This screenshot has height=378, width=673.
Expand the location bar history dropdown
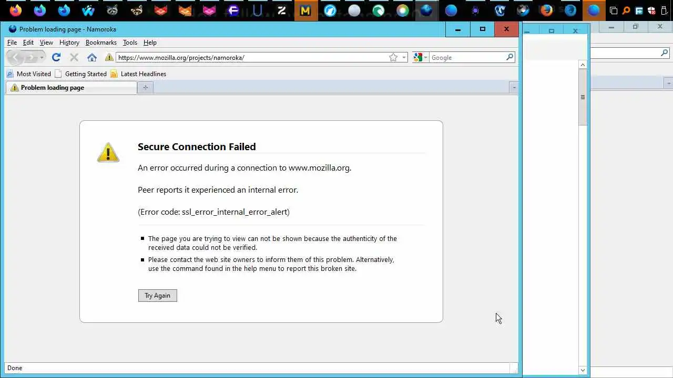tap(404, 57)
